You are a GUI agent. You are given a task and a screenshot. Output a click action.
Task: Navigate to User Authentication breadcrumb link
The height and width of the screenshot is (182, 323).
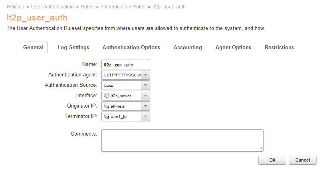point(52,7)
